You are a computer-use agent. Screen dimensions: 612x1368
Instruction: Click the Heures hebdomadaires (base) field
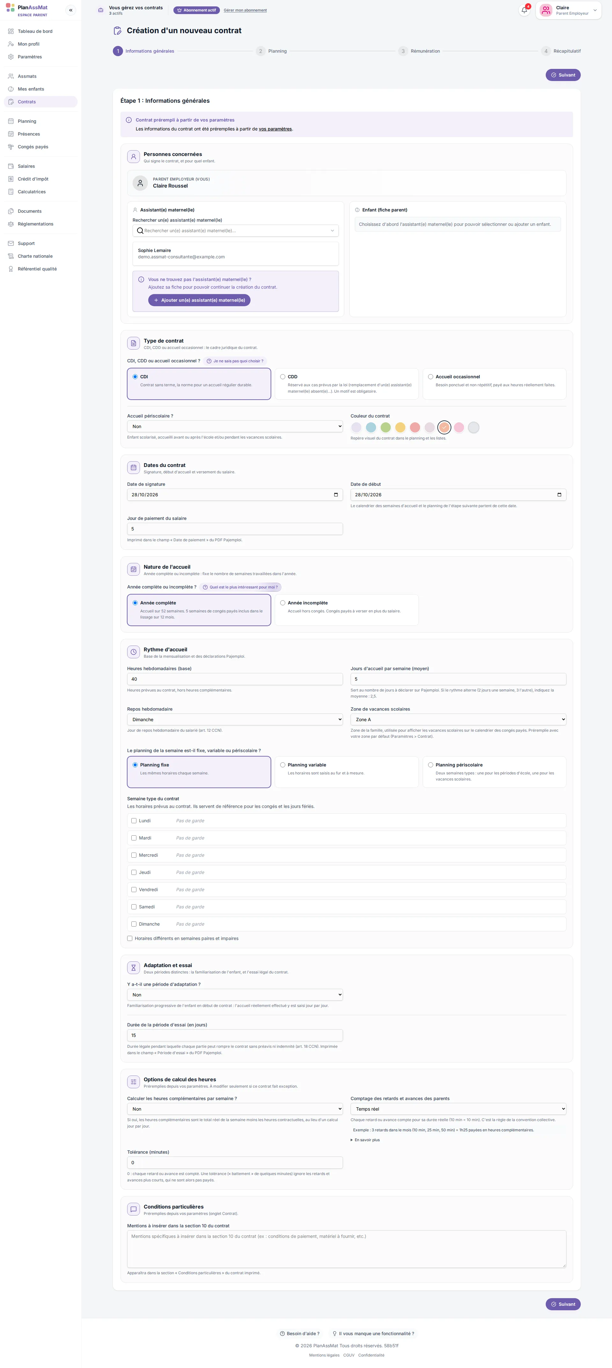pos(235,679)
